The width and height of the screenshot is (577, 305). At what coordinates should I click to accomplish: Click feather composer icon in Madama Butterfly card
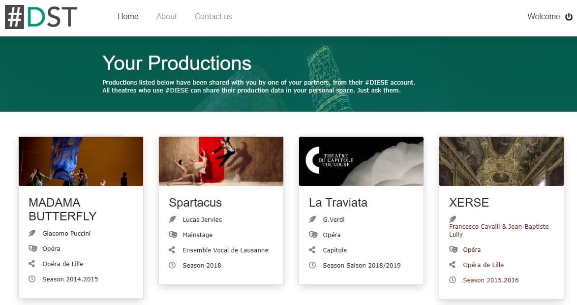(32, 233)
